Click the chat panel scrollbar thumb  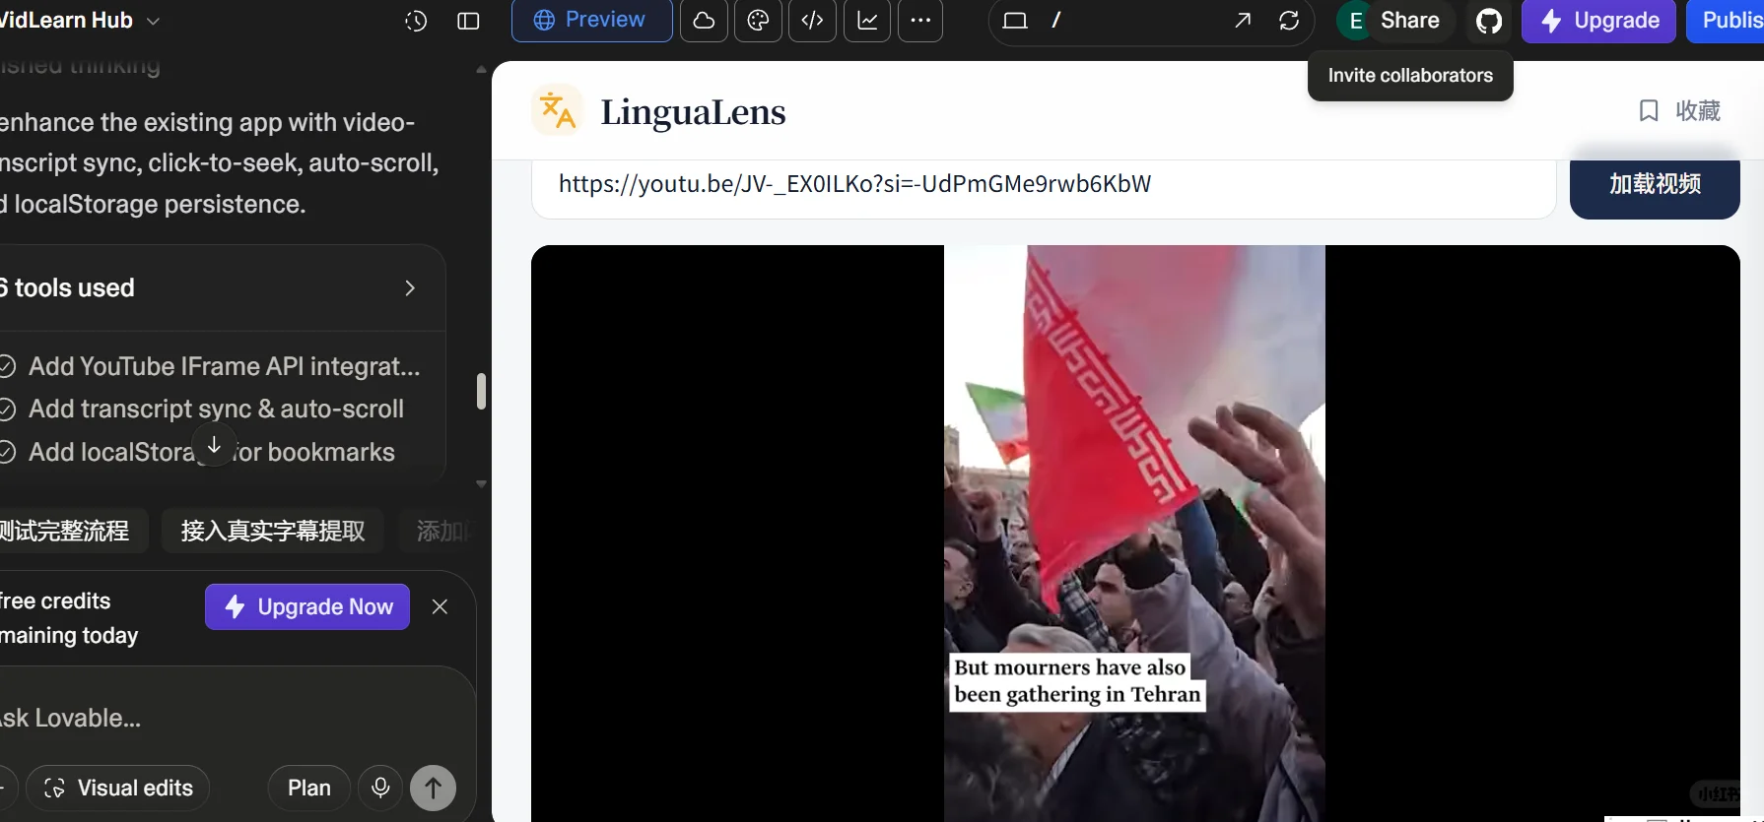[481, 392]
